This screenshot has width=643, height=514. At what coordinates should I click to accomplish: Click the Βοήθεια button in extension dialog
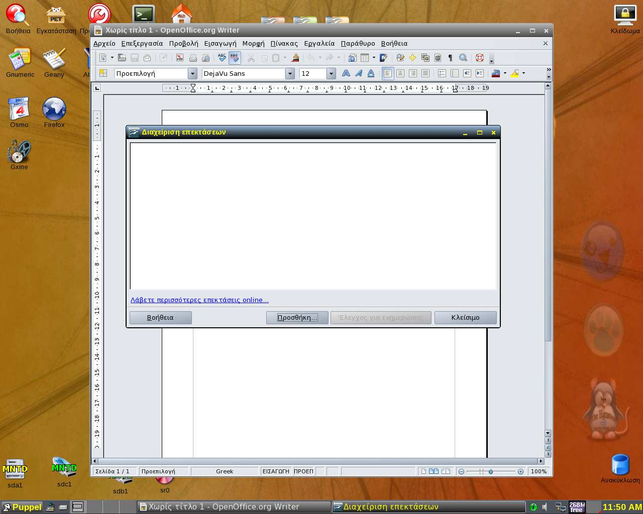(x=160, y=318)
